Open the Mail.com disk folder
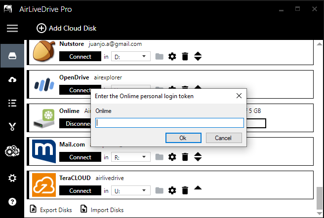The width and height of the screenshot is (324, 218). 160,157
